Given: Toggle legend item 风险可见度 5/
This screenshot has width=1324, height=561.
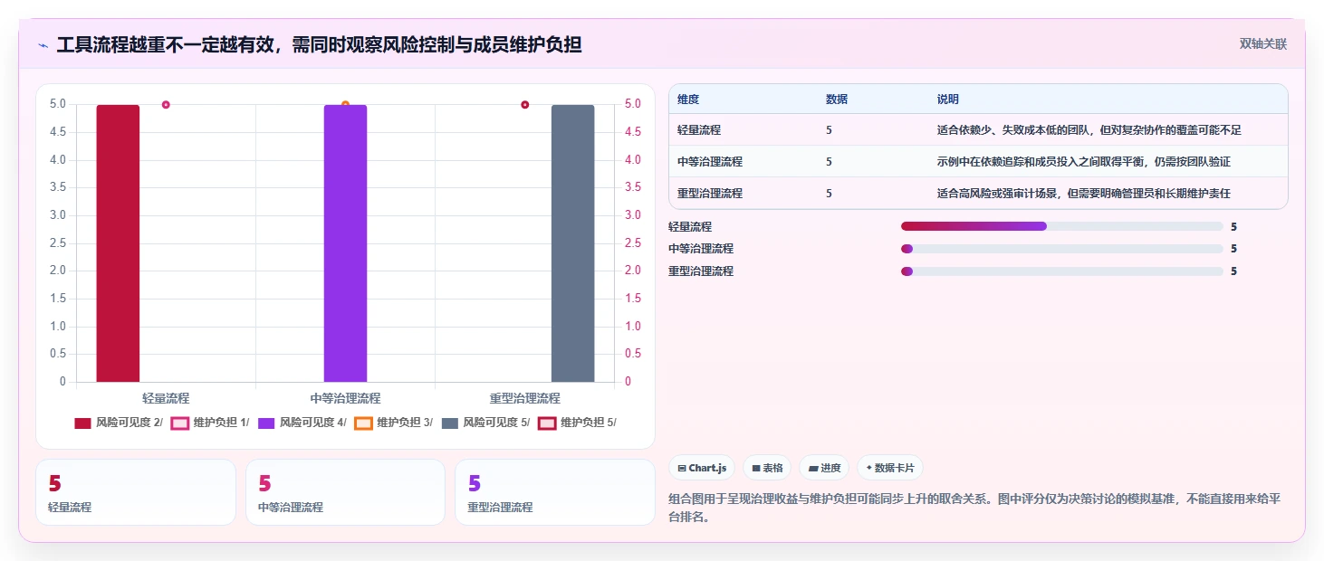Looking at the screenshot, I should (x=486, y=423).
